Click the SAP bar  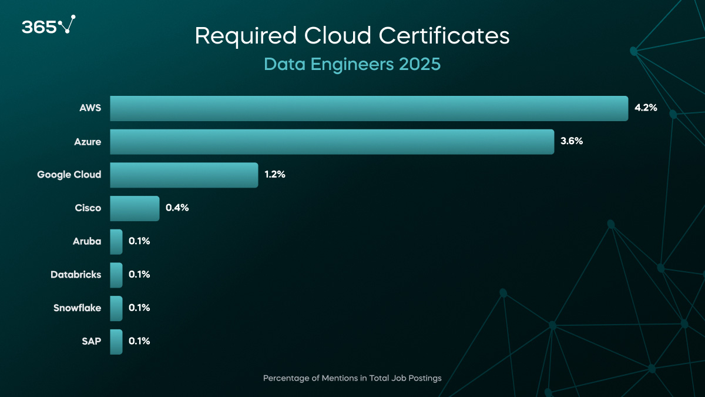pyautogui.click(x=116, y=341)
